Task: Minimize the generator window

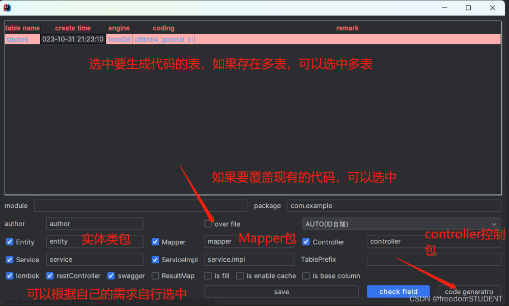Action: [x=444, y=8]
